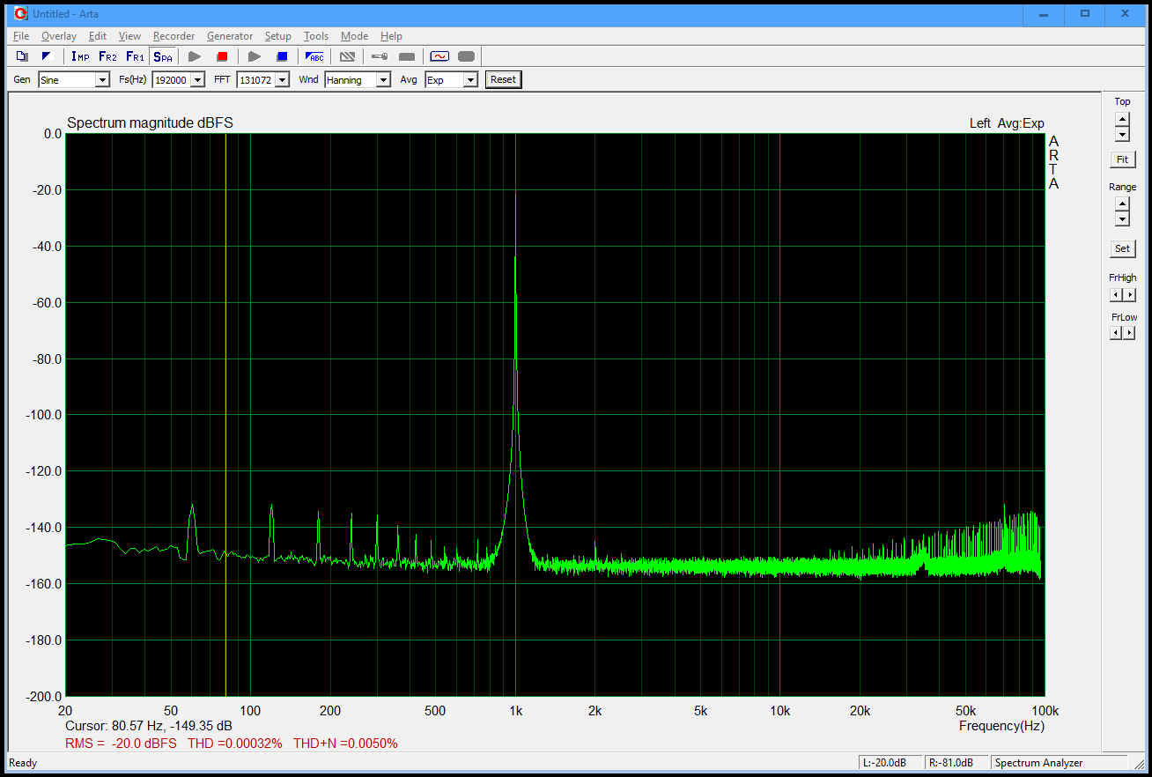
Task: Open the Setup menu
Action: point(277,36)
